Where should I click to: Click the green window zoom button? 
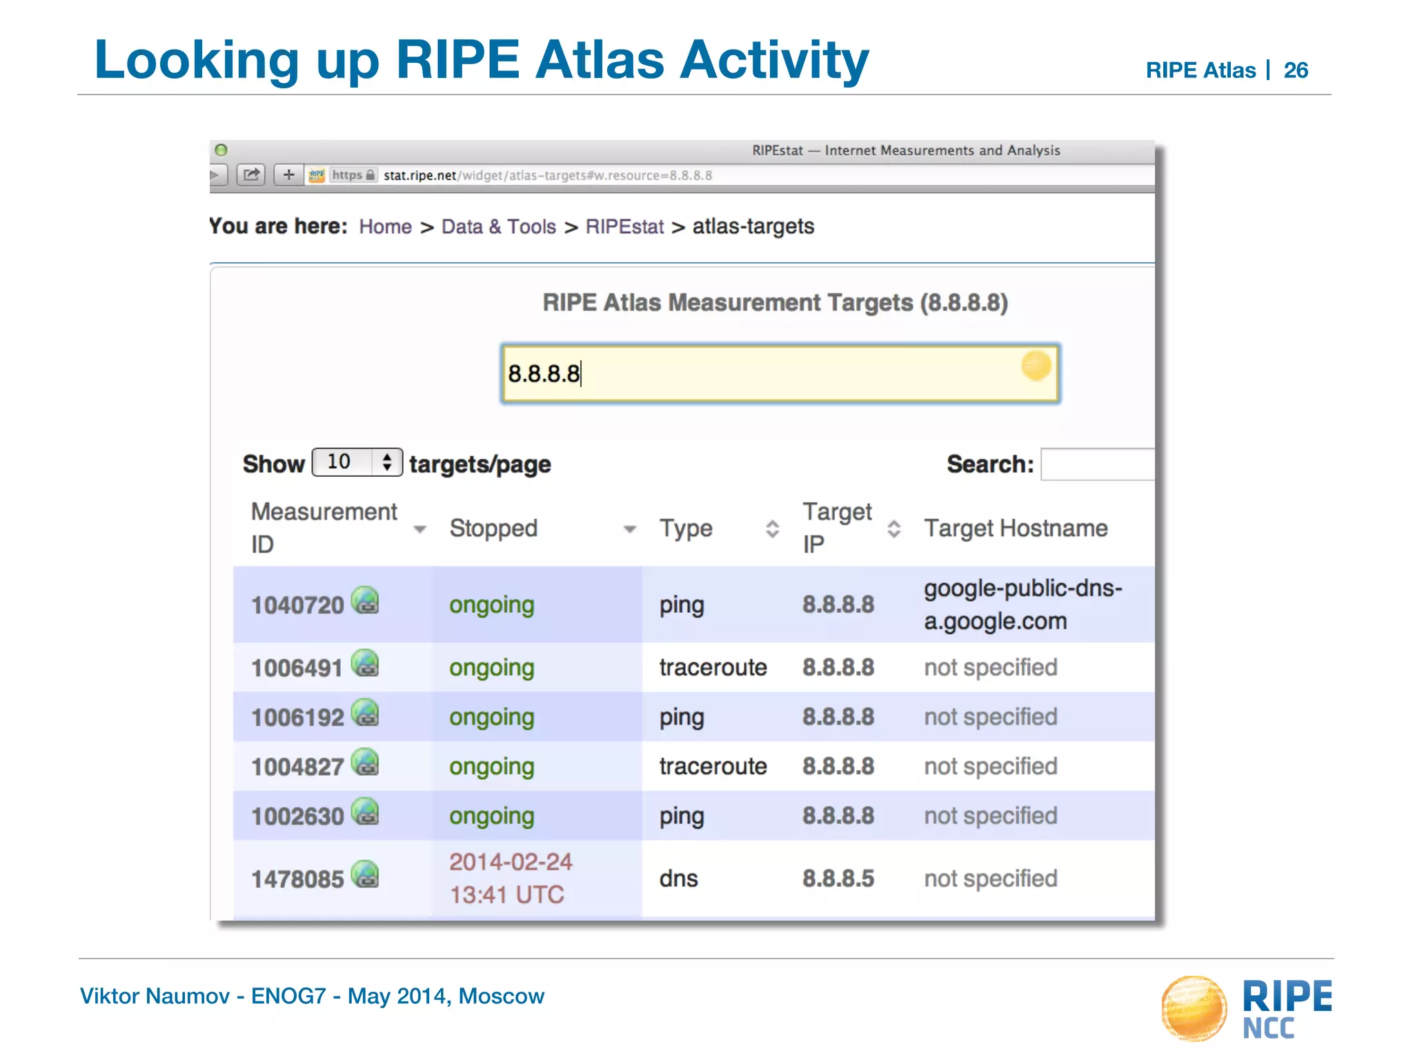(x=221, y=150)
